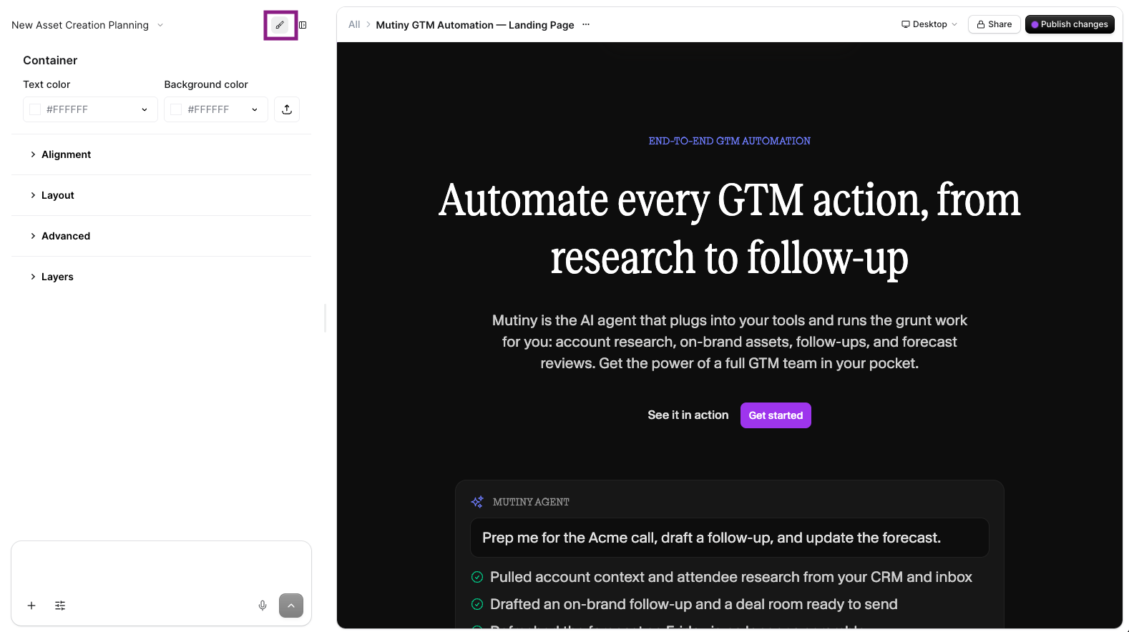Image resolution: width=1129 pixels, height=632 pixels.
Task: Click the See it in action link
Action: [688, 415]
